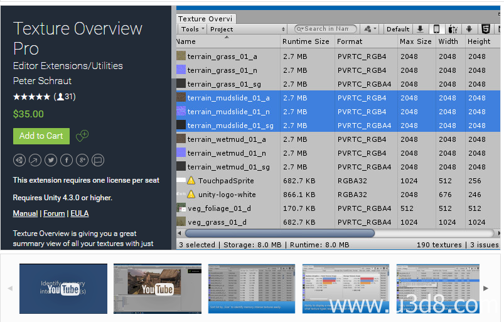This screenshot has width=504, height=322.
Task: Go to previous thumbnails with left arrow
Action: point(10,288)
